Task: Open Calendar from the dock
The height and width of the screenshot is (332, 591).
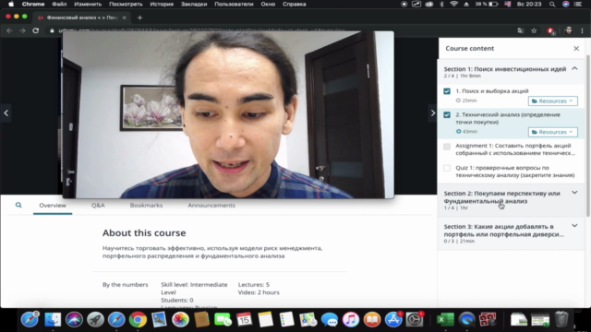Action: pyautogui.click(x=244, y=320)
